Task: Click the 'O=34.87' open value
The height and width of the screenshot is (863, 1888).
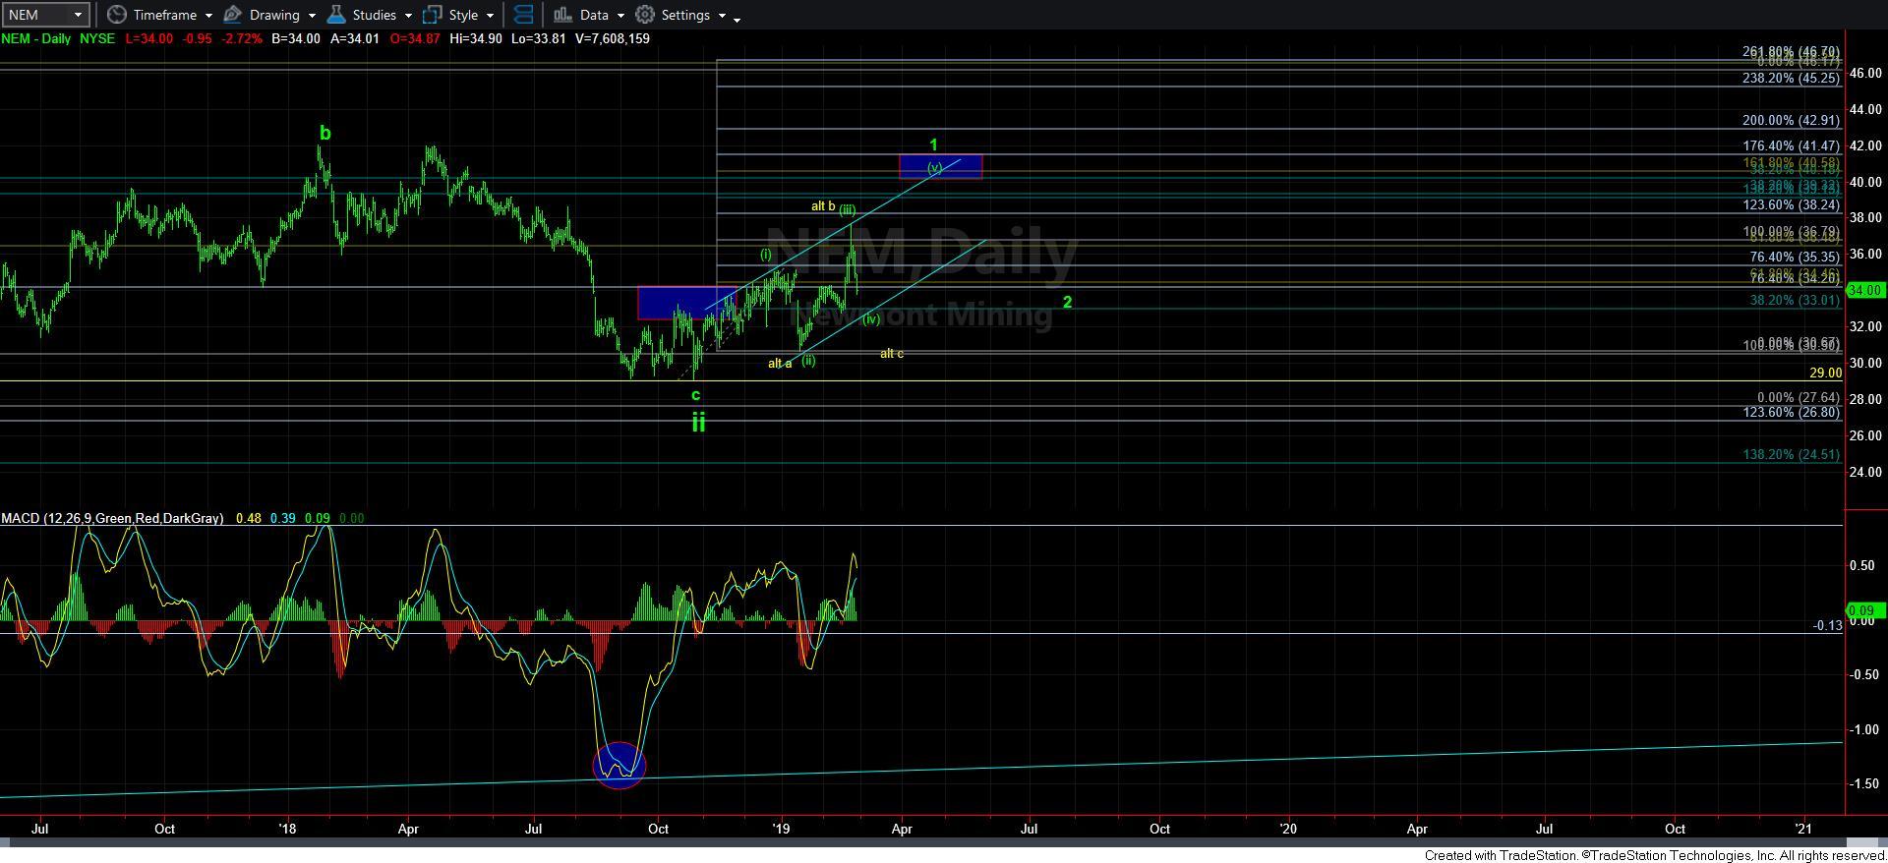Action: pyautogui.click(x=413, y=38)
